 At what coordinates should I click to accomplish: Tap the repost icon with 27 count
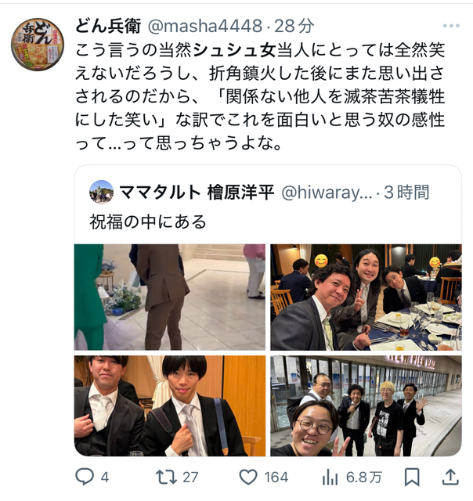coord(166,477)
